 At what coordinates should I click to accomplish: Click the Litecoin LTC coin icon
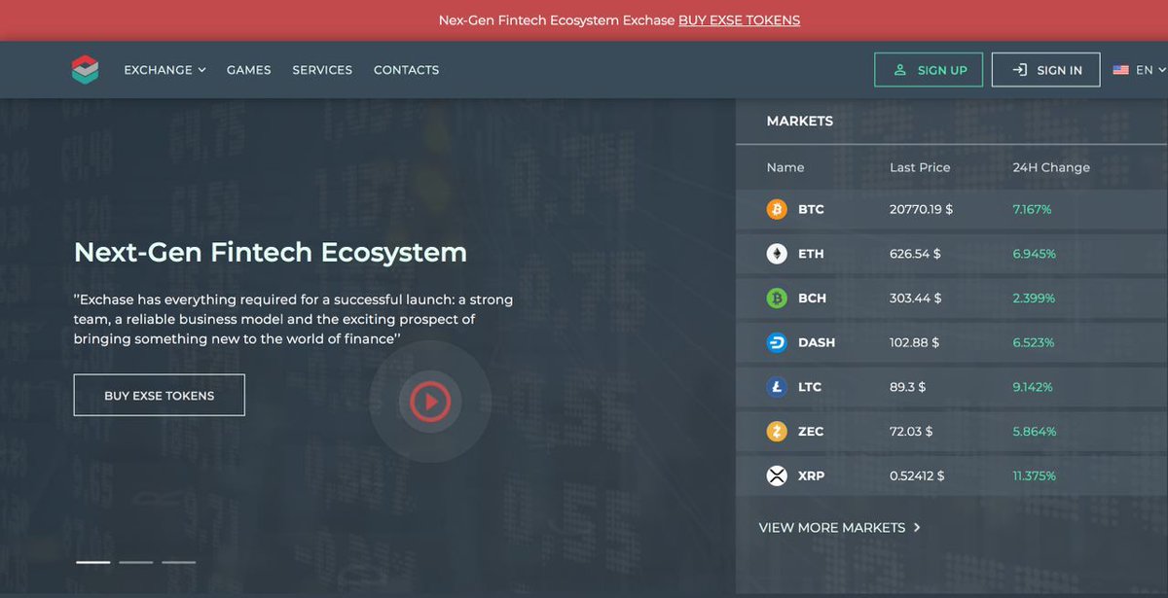[x=777, y=387]
